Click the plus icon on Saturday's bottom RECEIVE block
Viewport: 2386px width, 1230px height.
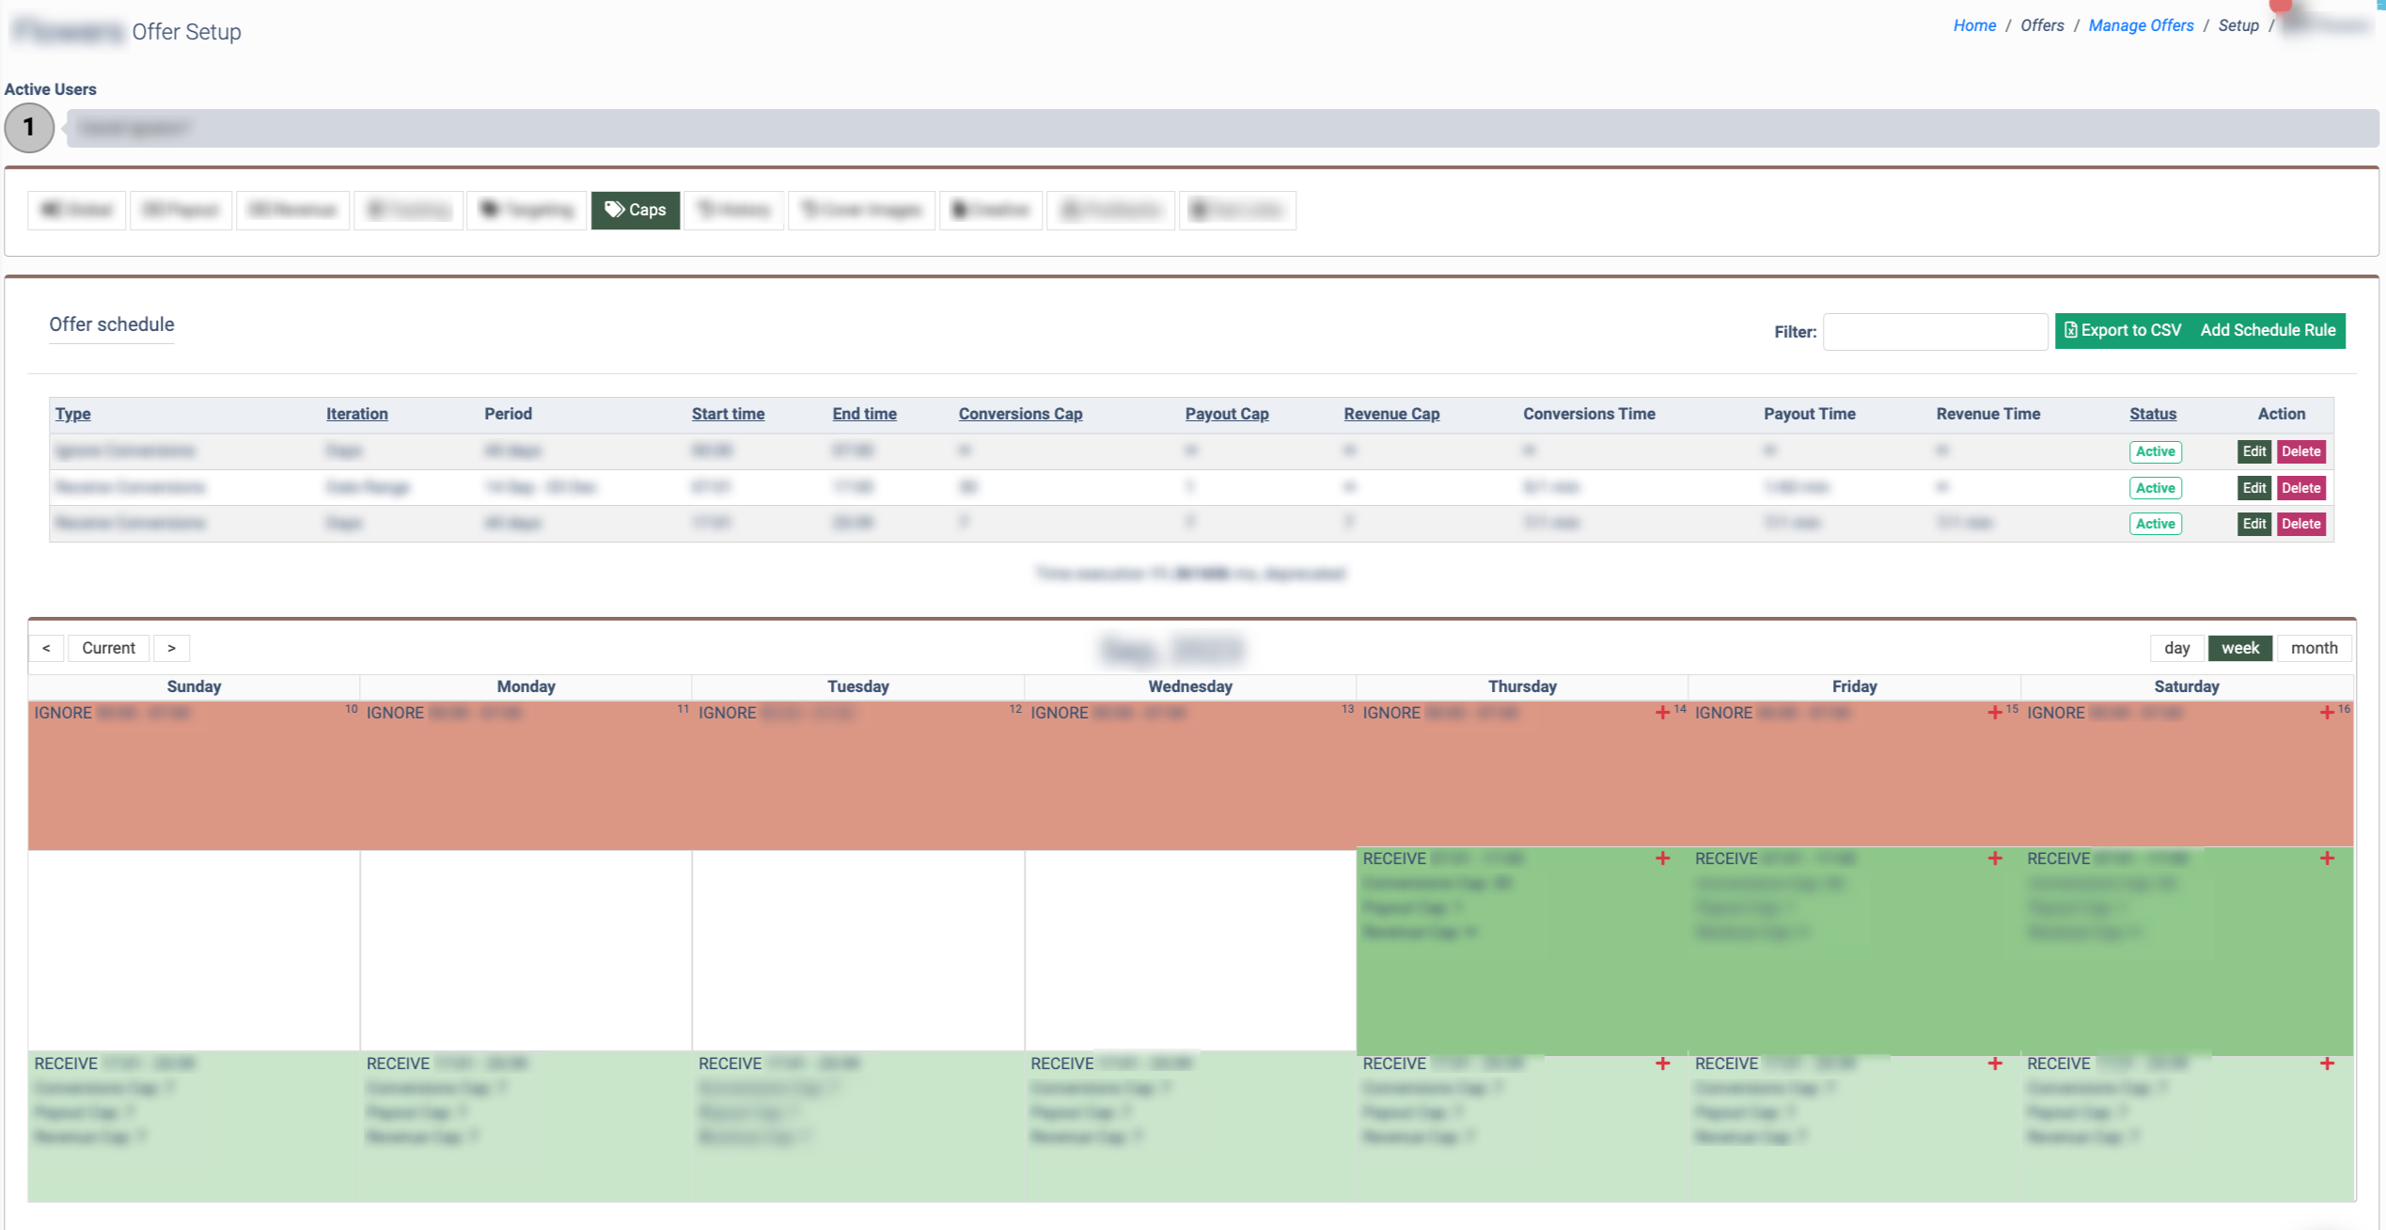click(2327, 1064)
